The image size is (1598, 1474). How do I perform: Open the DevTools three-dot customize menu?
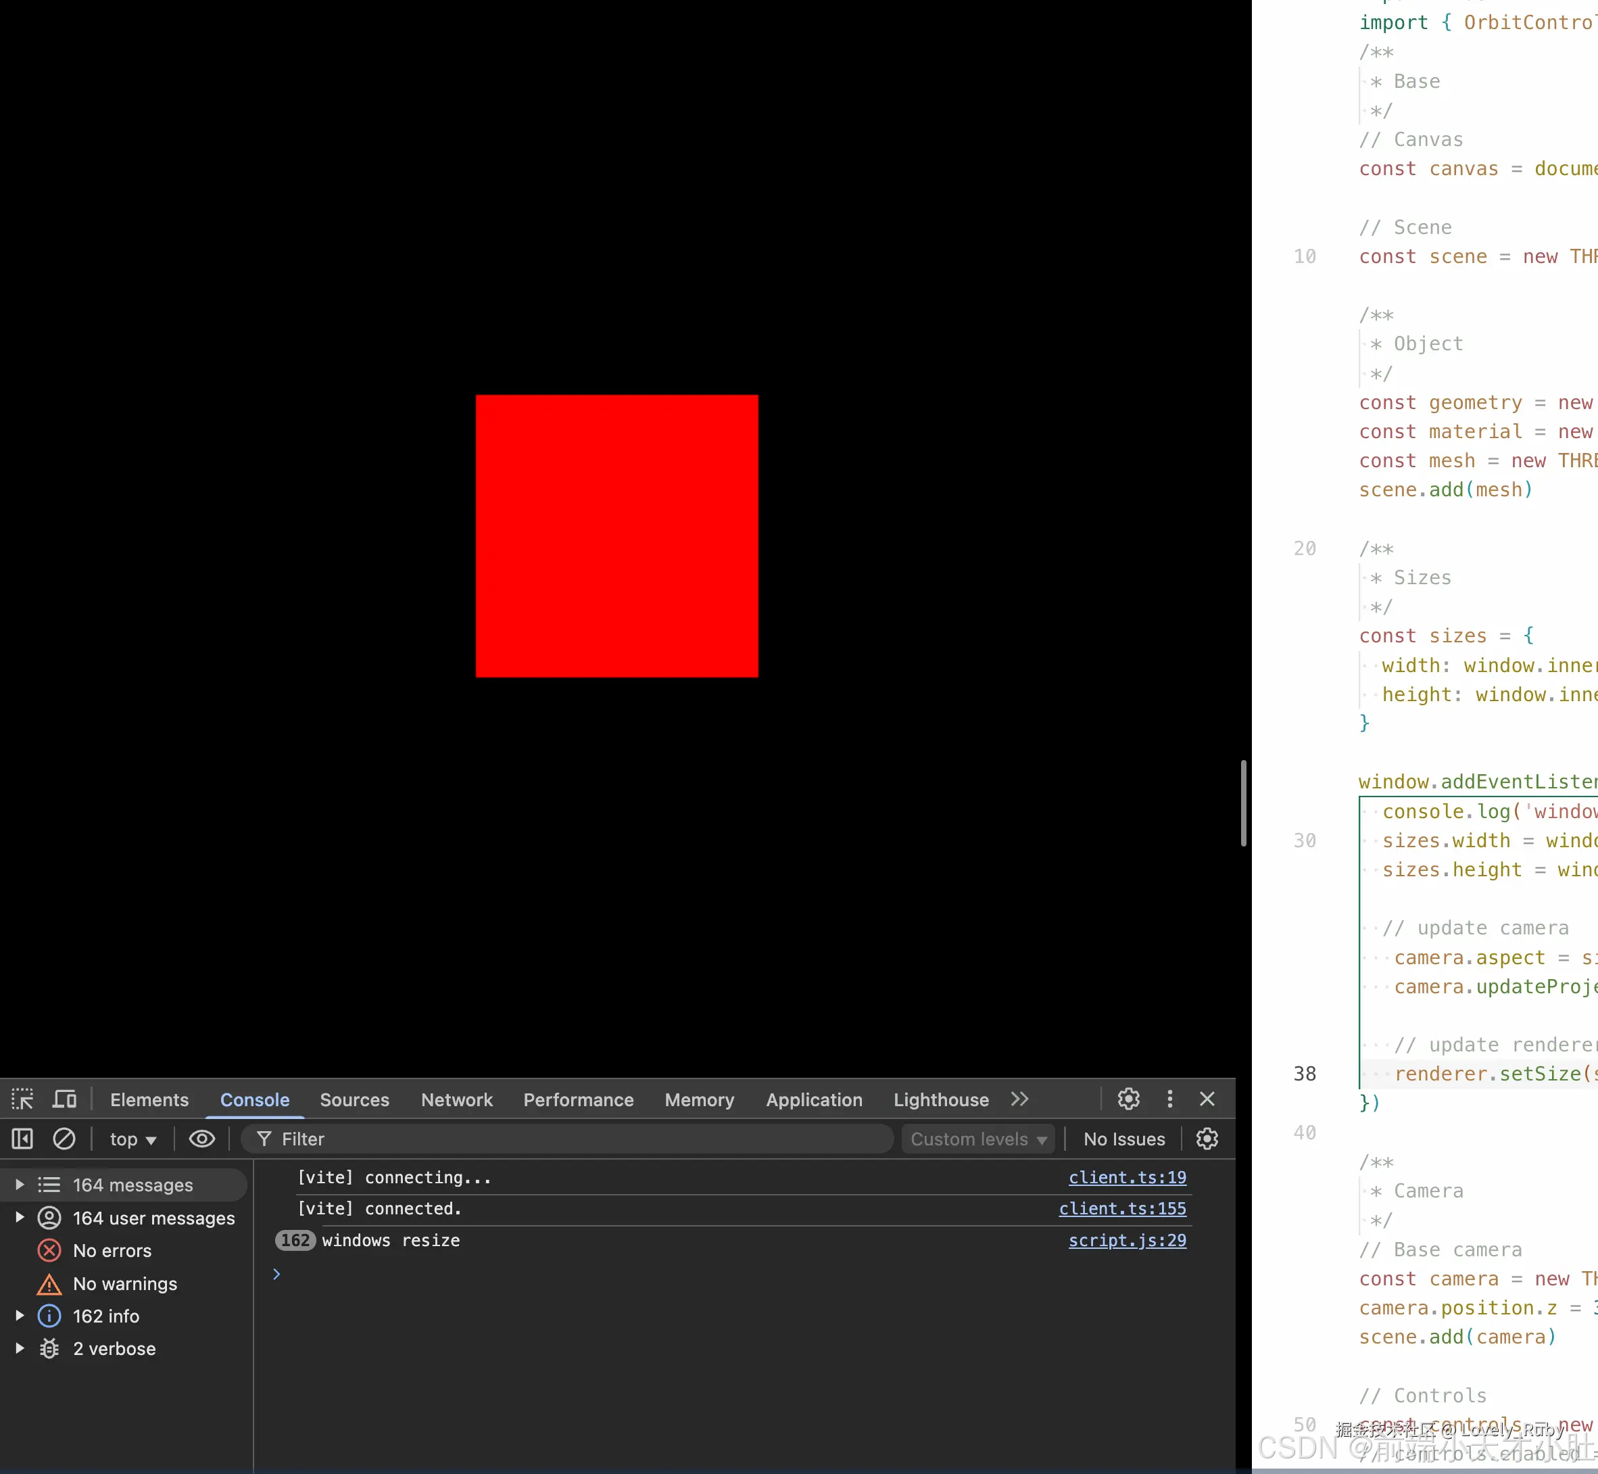click(1170, 1099)
